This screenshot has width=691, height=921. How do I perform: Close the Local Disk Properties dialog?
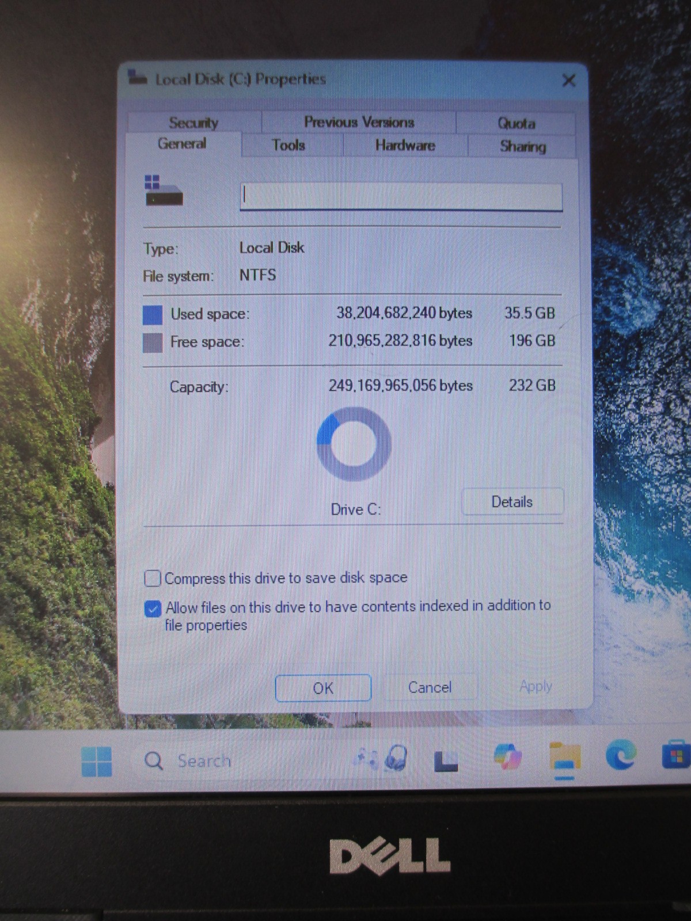click(x=568, y=80)
